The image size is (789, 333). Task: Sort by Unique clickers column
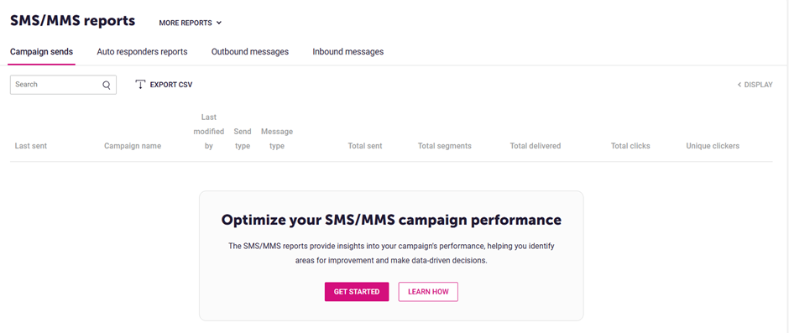click(x=713, y=146)
